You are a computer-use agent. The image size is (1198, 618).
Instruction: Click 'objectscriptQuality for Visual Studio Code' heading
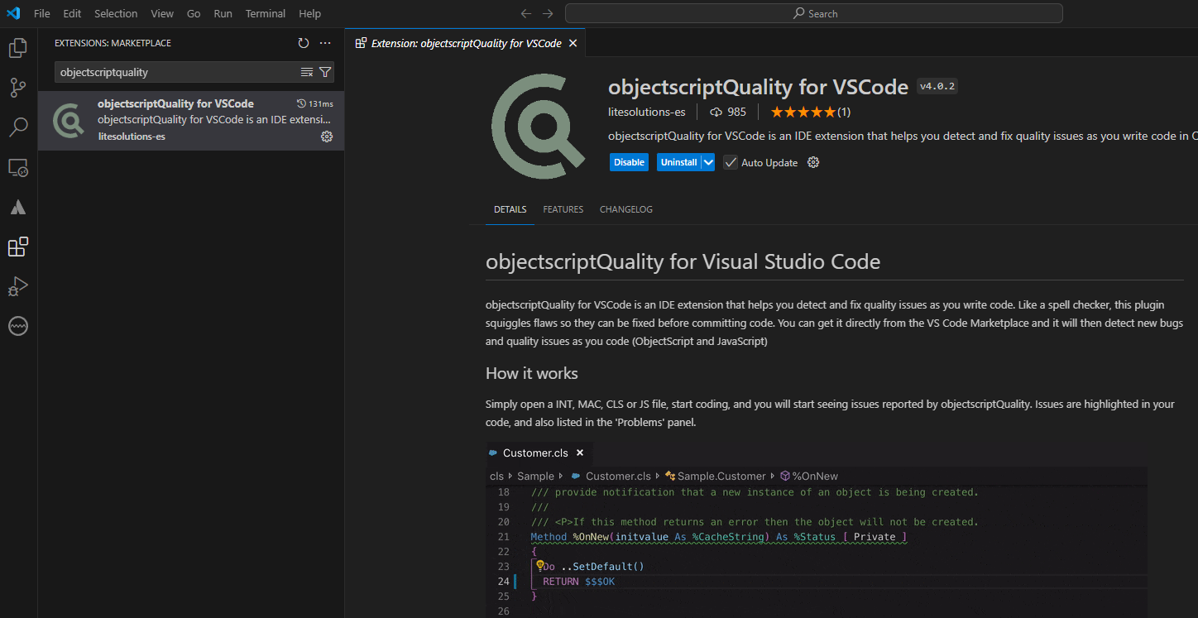click(683, 262)
